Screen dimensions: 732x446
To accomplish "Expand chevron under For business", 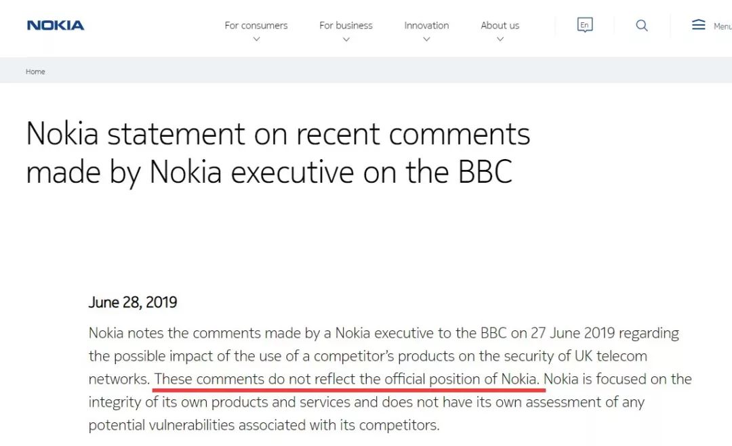I will coord(346,39).
